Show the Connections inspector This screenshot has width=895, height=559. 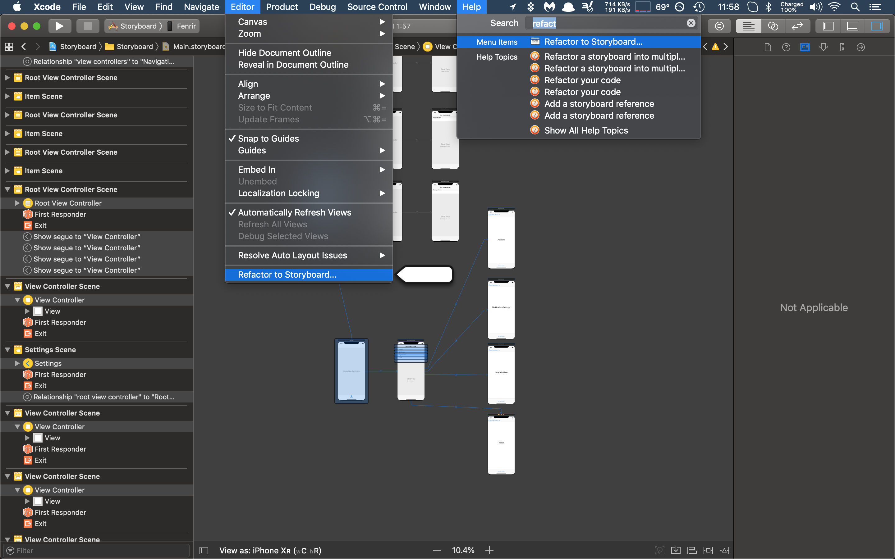point(861,47)
